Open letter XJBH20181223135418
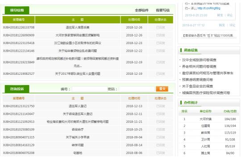The width and height of the screenshot is (241, 162). [19, 43]
